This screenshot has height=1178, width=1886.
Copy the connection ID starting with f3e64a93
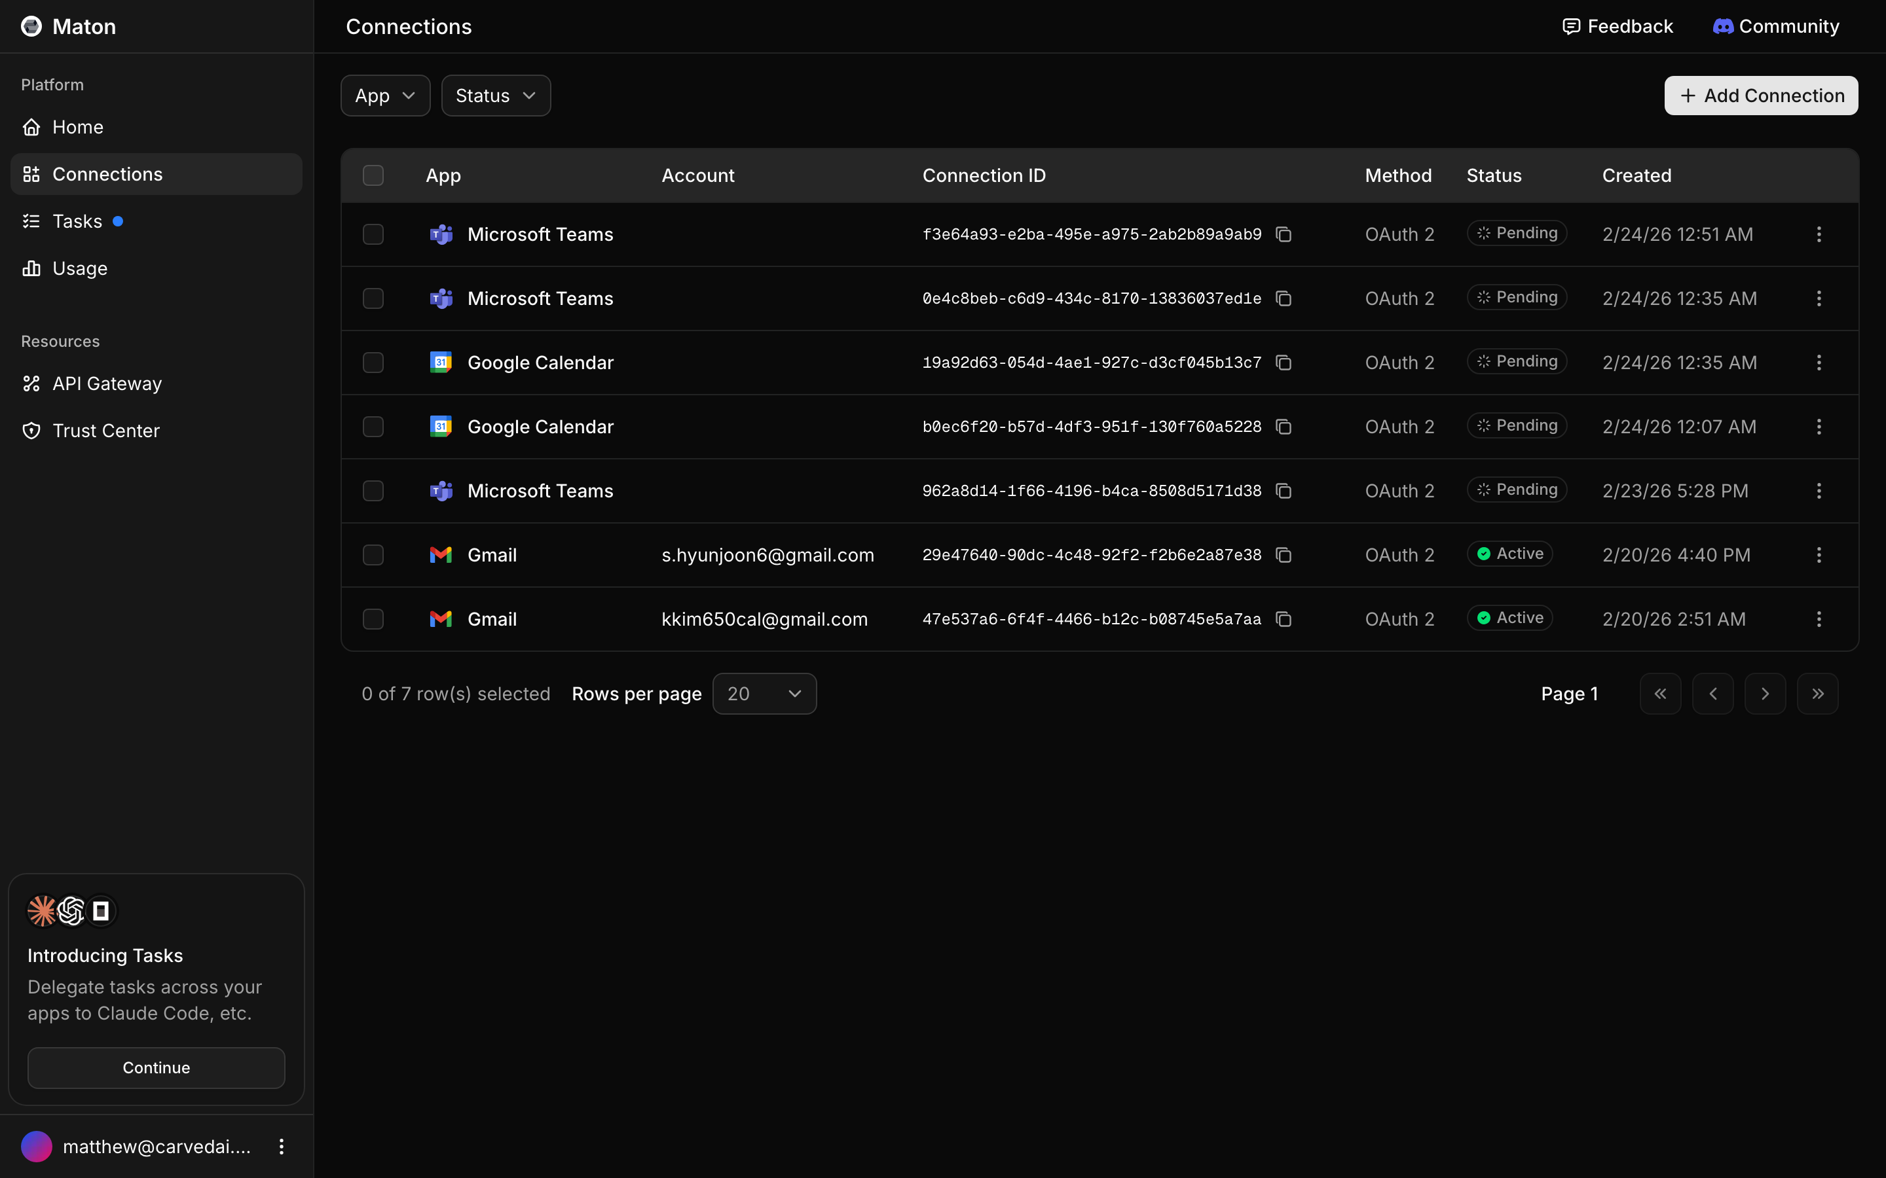[x=1284, y=234]
